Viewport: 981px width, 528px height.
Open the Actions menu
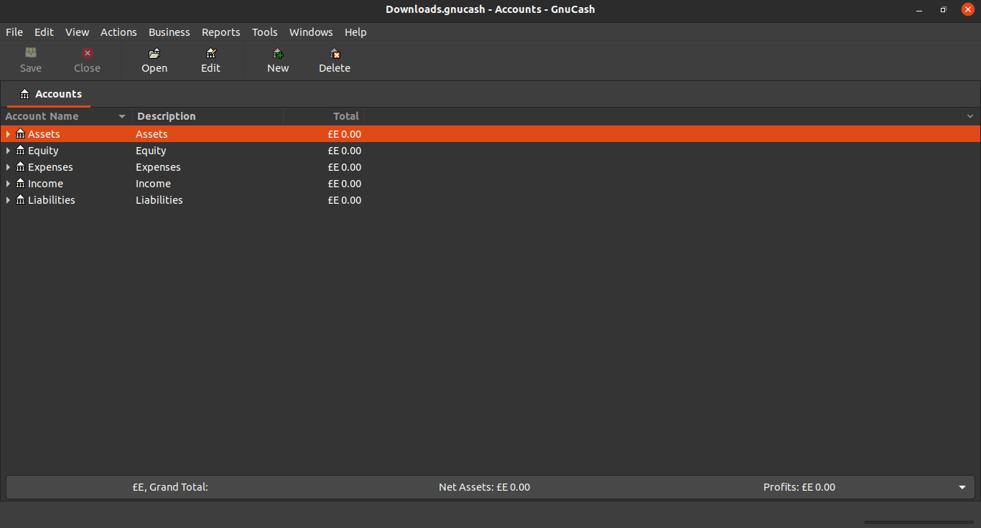point(118,32)
